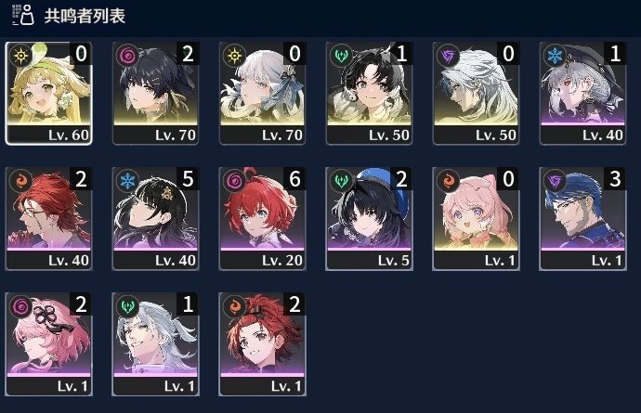The width and height of the screenshot is (641, 413).
Task: Click the snowflake icon on Lv. 40 hat character
Action: 555,55
